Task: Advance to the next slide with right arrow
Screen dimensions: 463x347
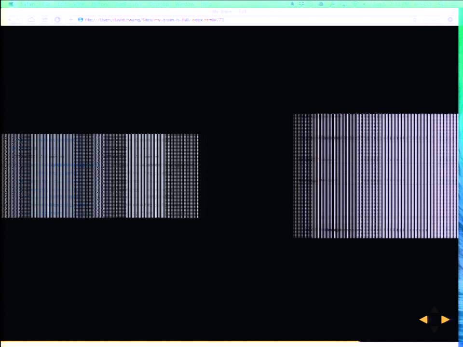Action: (x=445, y=320)
